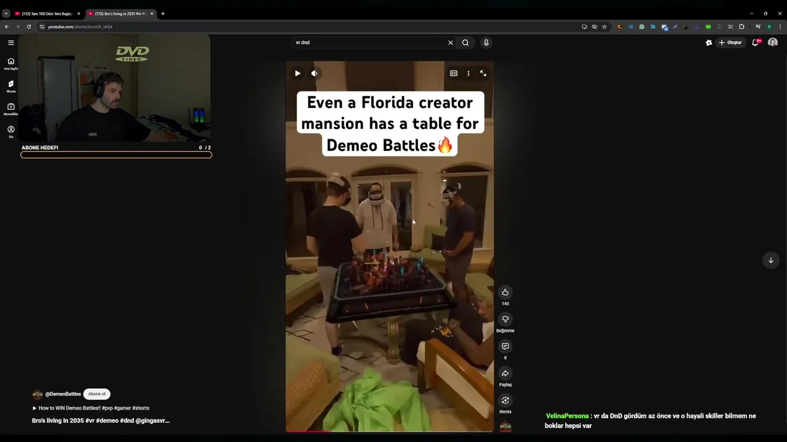Switch to the 'Tam 100 Gün' browser tab

46,14
